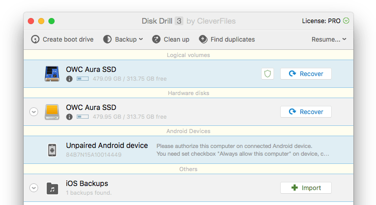Click the iOS Backups music folder icon

pos(52,188)
